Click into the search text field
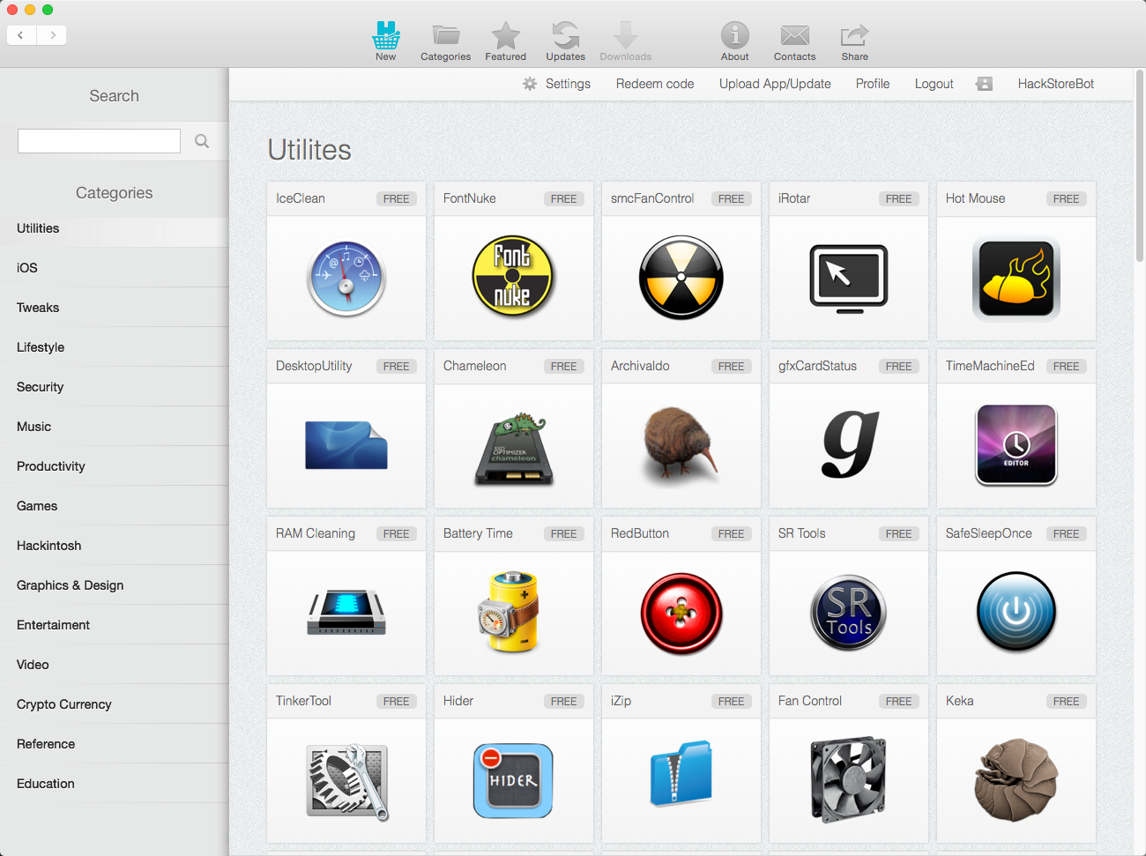This screenshot has width=1146, height=856. (x=100, y=141)
